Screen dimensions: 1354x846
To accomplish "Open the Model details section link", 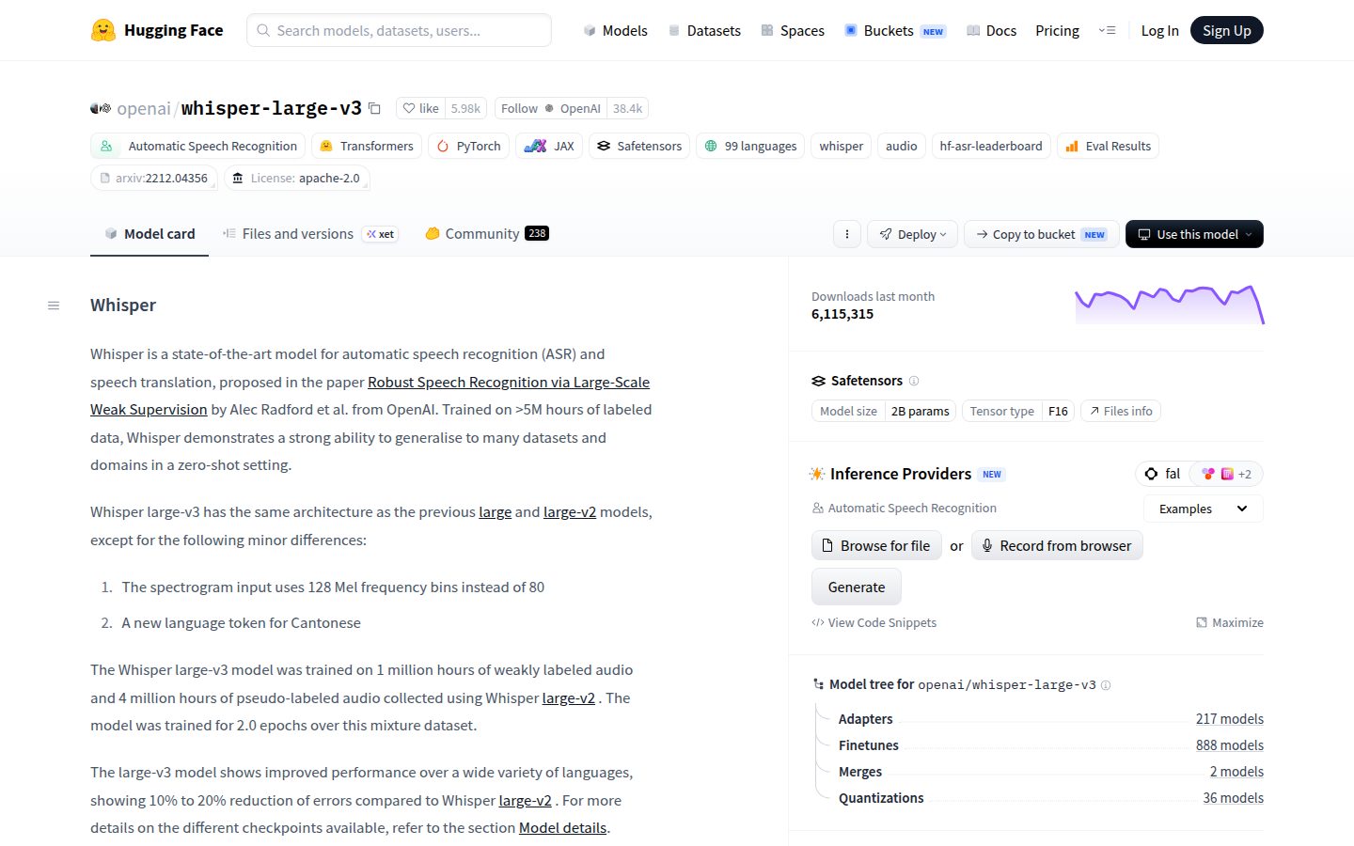I will pyautogui.click(x=562, y=828).
